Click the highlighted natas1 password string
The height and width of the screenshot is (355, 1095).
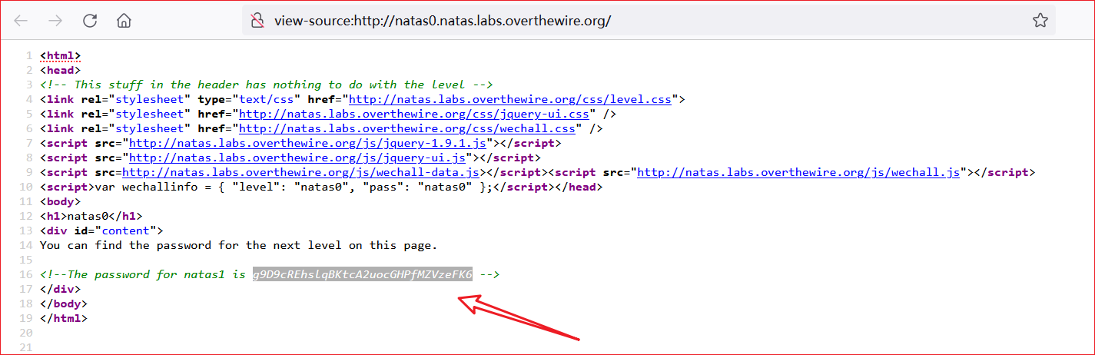[x=363, y=274]
